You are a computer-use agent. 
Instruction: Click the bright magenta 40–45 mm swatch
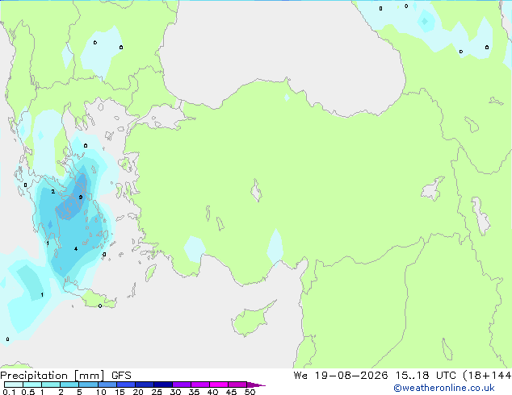[219, 385]
